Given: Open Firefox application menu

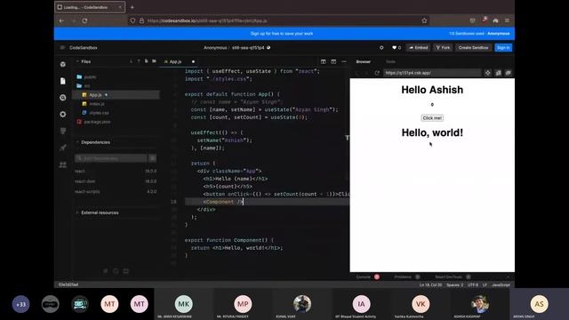Looking at the screenshot, I should (x=507, y=20).
